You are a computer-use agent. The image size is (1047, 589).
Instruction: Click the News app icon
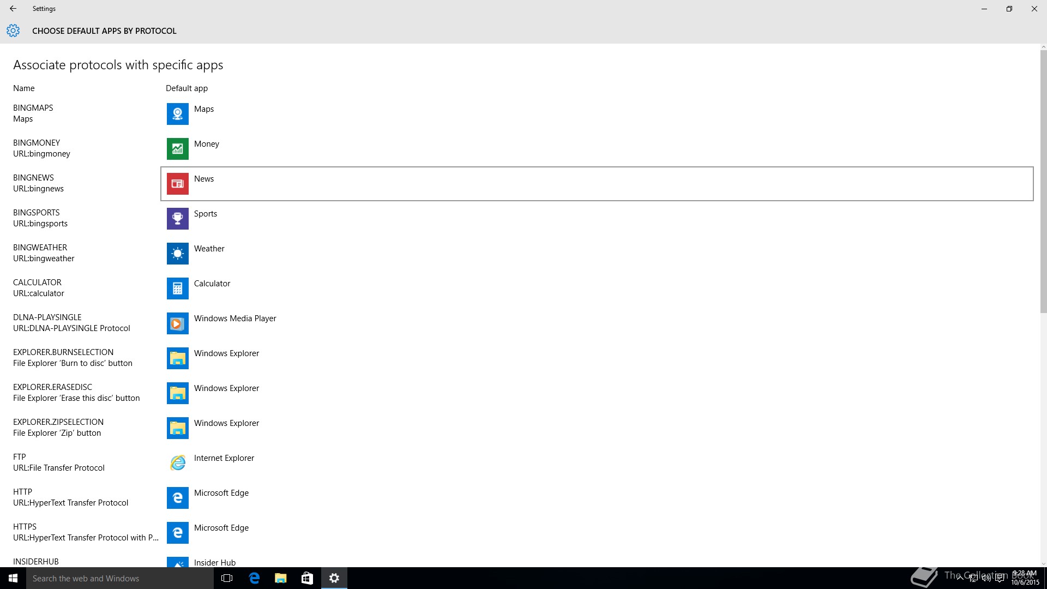point(177,184)
